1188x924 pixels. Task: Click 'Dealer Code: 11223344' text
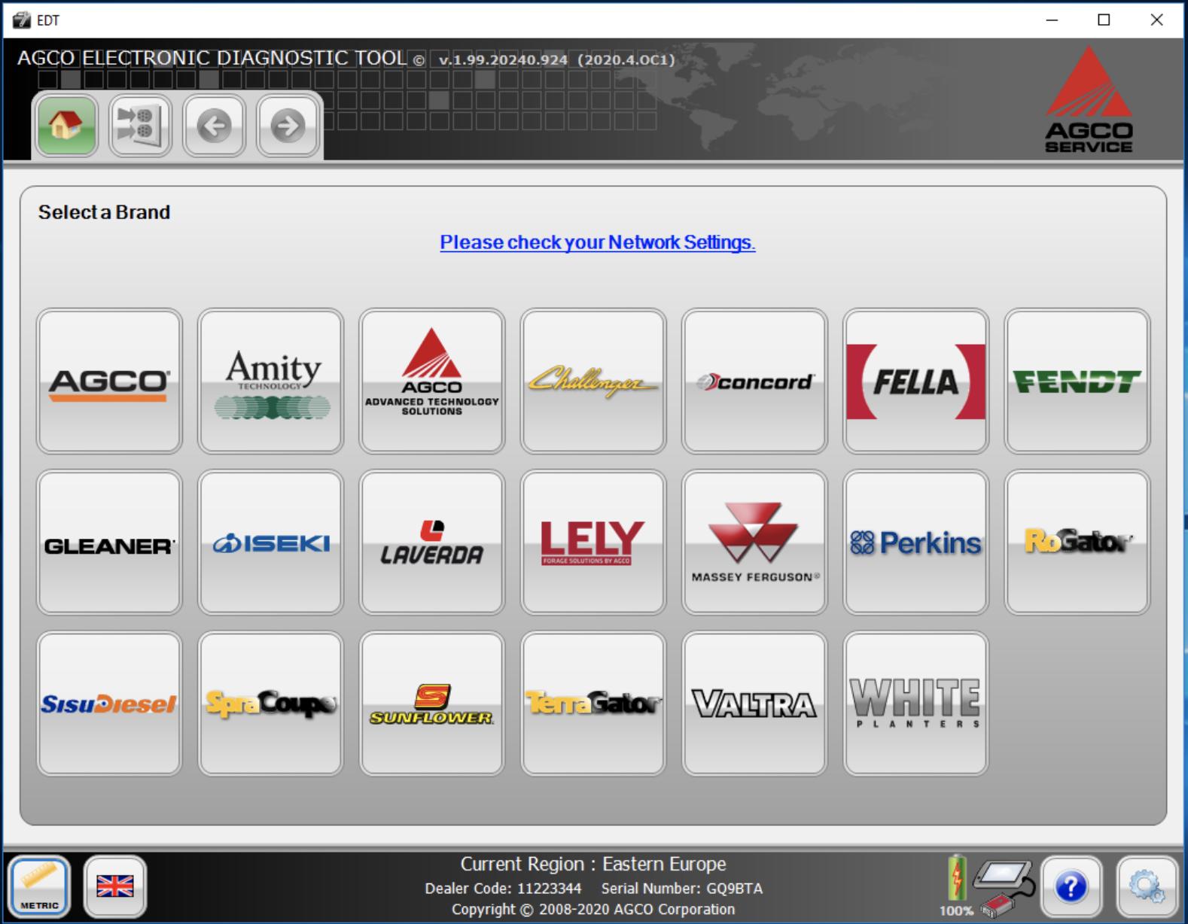pos(503,889)
